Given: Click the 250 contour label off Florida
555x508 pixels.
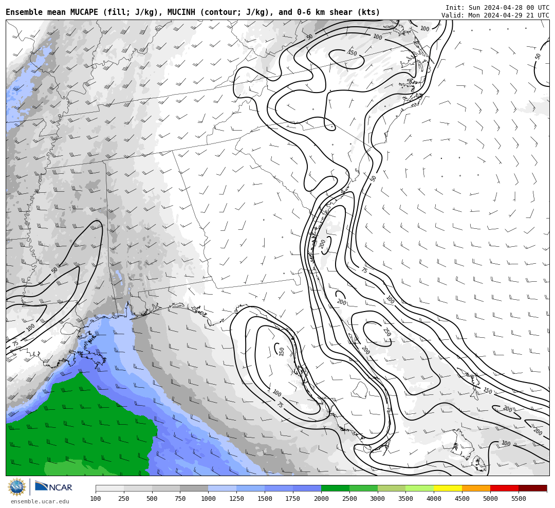Looking at the screenshot, I should click(387, 332).
